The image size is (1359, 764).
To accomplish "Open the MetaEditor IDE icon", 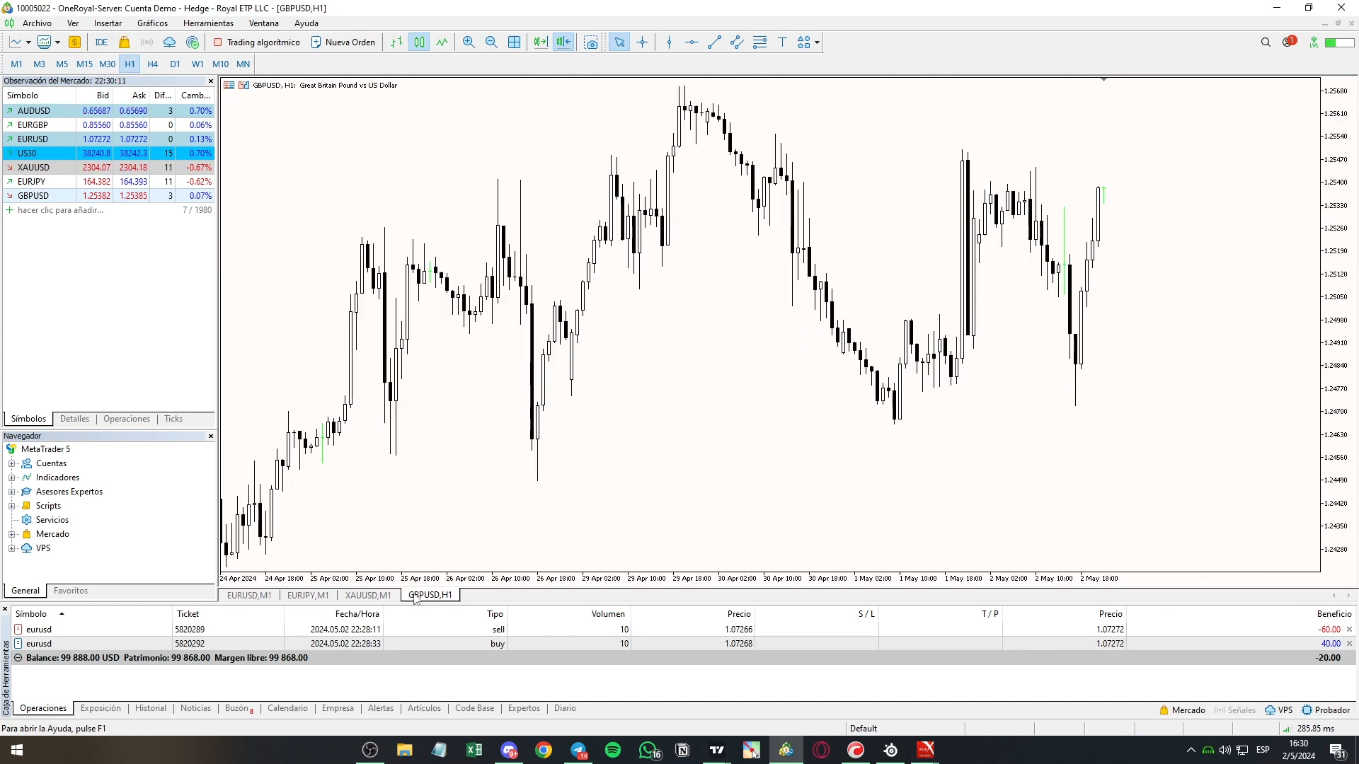I will [101, 42].
